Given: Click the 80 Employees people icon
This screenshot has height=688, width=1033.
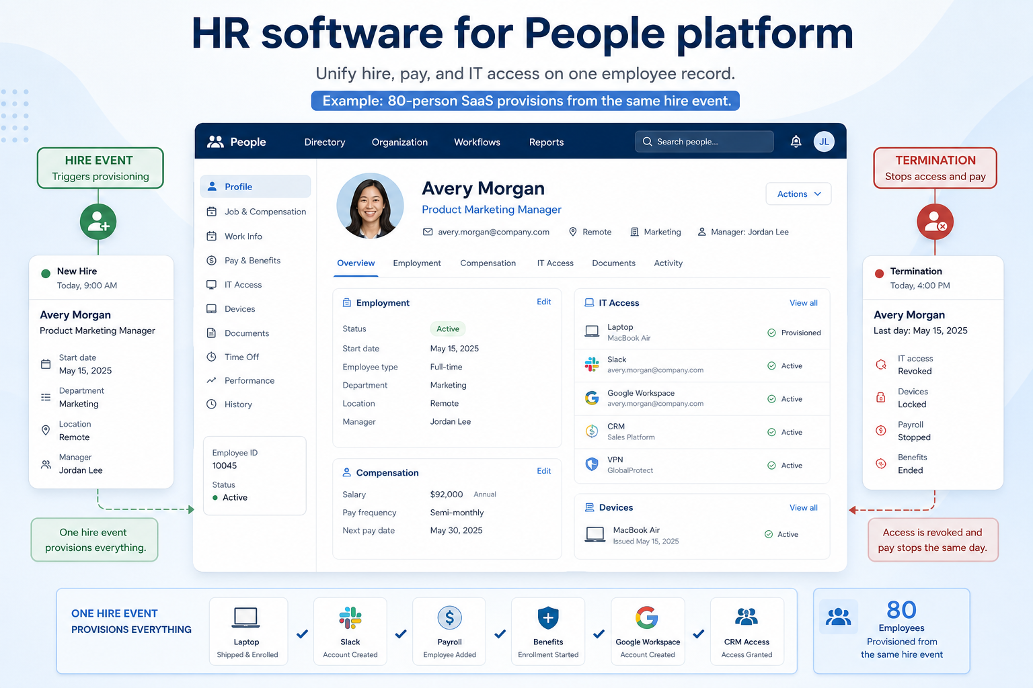Looking at the screenshot, I should [x=839, y=617].
